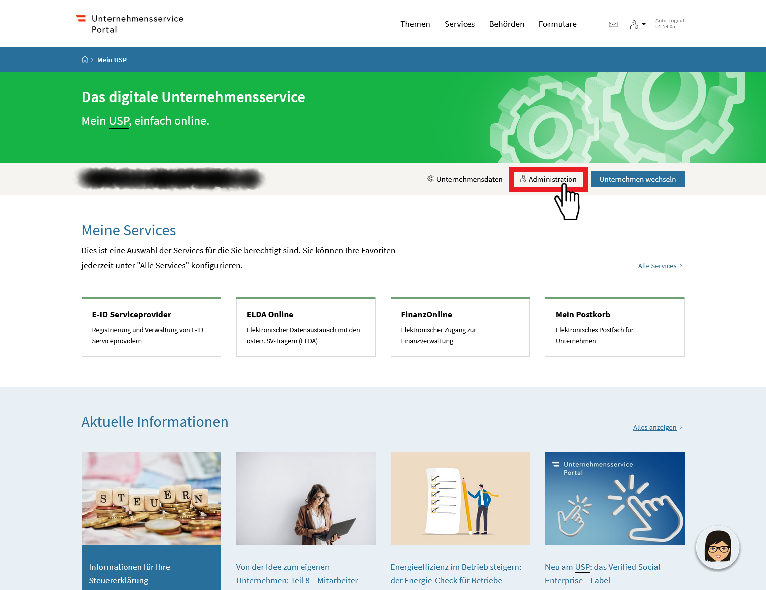The image size is (766, 590).
Task: Open the Themen menu
Action: (415, 24)
